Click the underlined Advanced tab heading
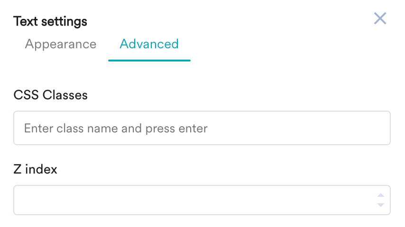The image size is (405, 227). (149, 44)
